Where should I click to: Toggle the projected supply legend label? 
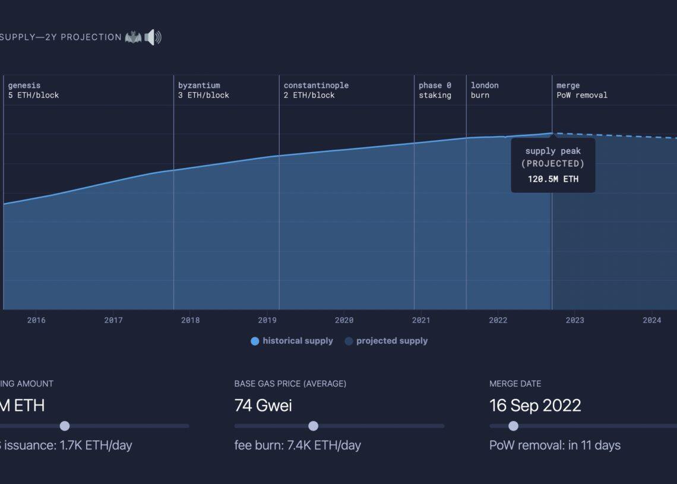pyautogui.click(x=392, y=341)
